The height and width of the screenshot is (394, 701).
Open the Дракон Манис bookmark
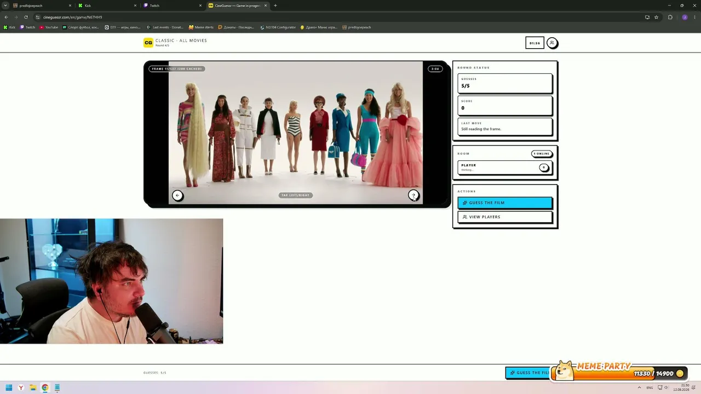tap(319, 27)
